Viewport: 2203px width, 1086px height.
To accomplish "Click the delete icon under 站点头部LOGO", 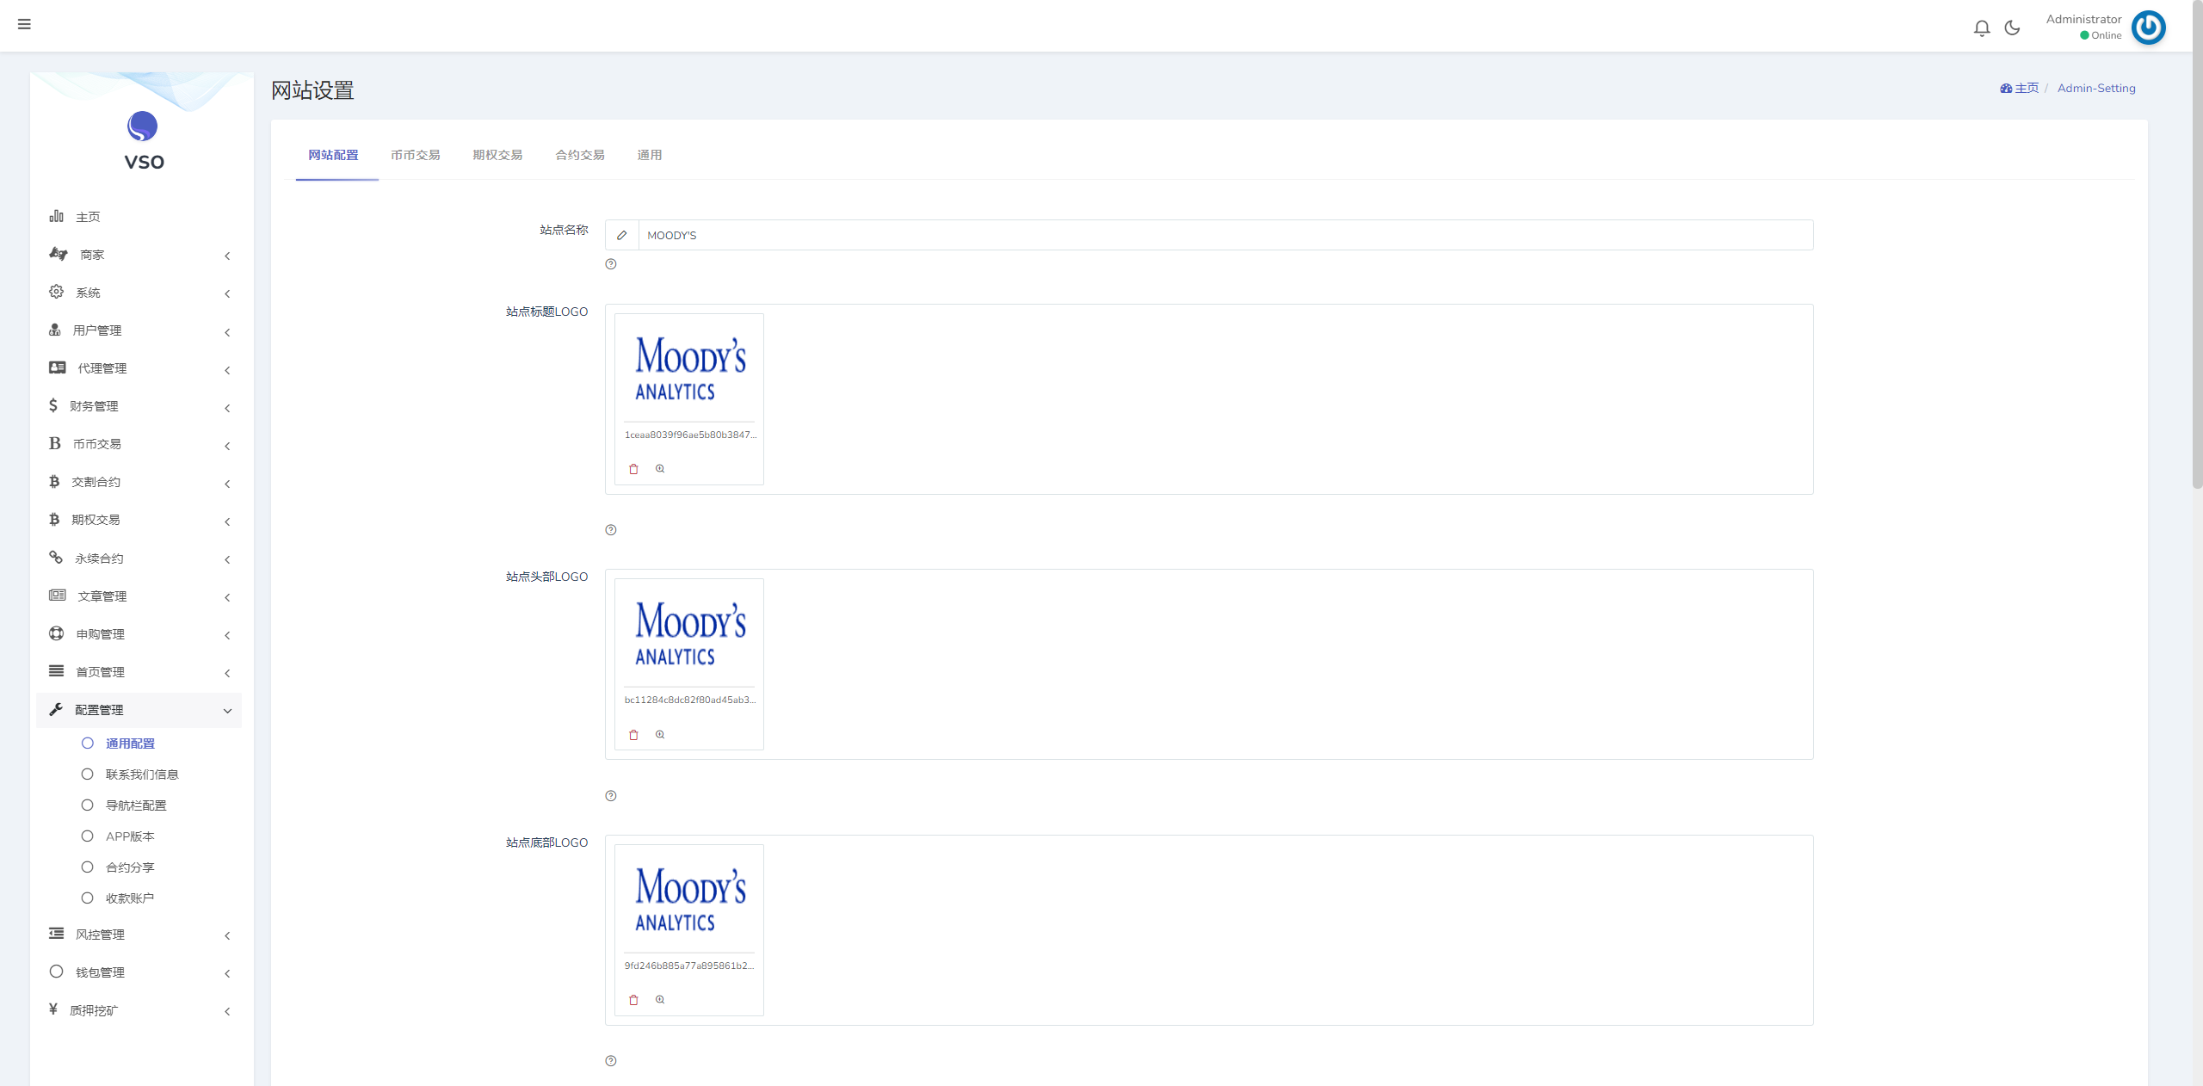I will click(x=633, y=733).
